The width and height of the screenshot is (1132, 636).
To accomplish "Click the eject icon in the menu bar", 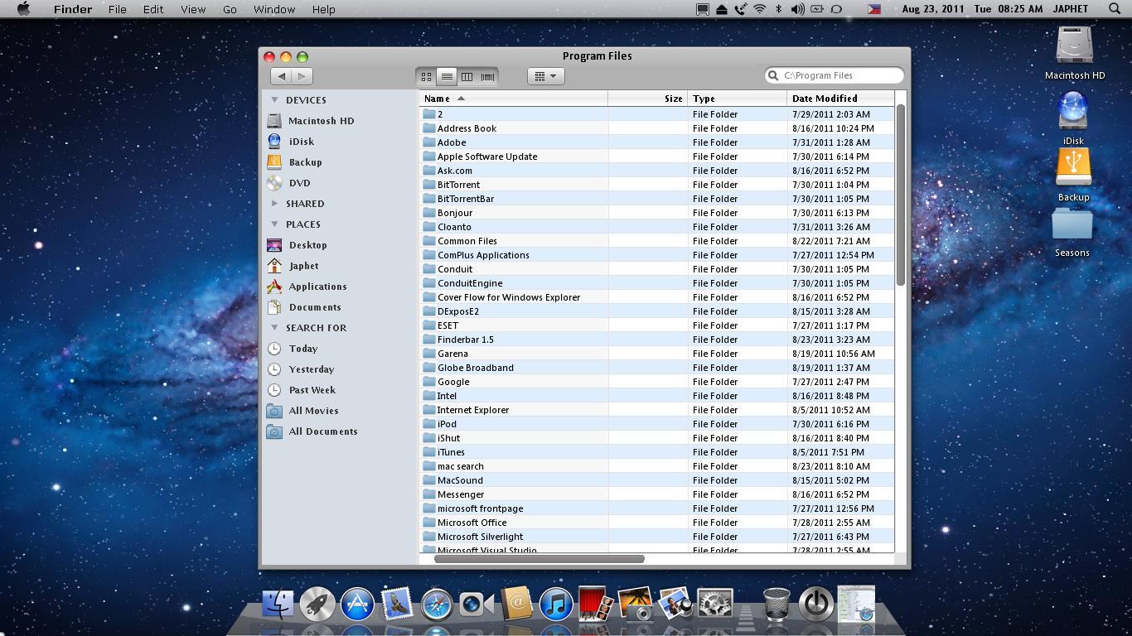I will 721,9.
